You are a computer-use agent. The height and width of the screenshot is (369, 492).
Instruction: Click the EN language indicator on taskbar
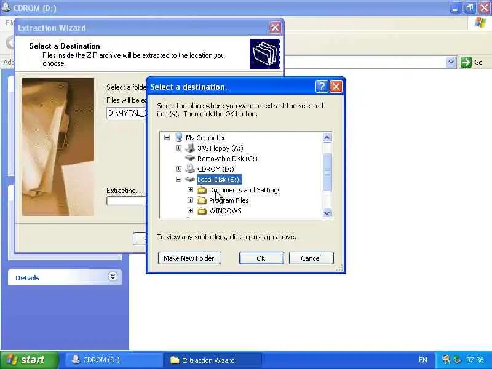[423, 360]
